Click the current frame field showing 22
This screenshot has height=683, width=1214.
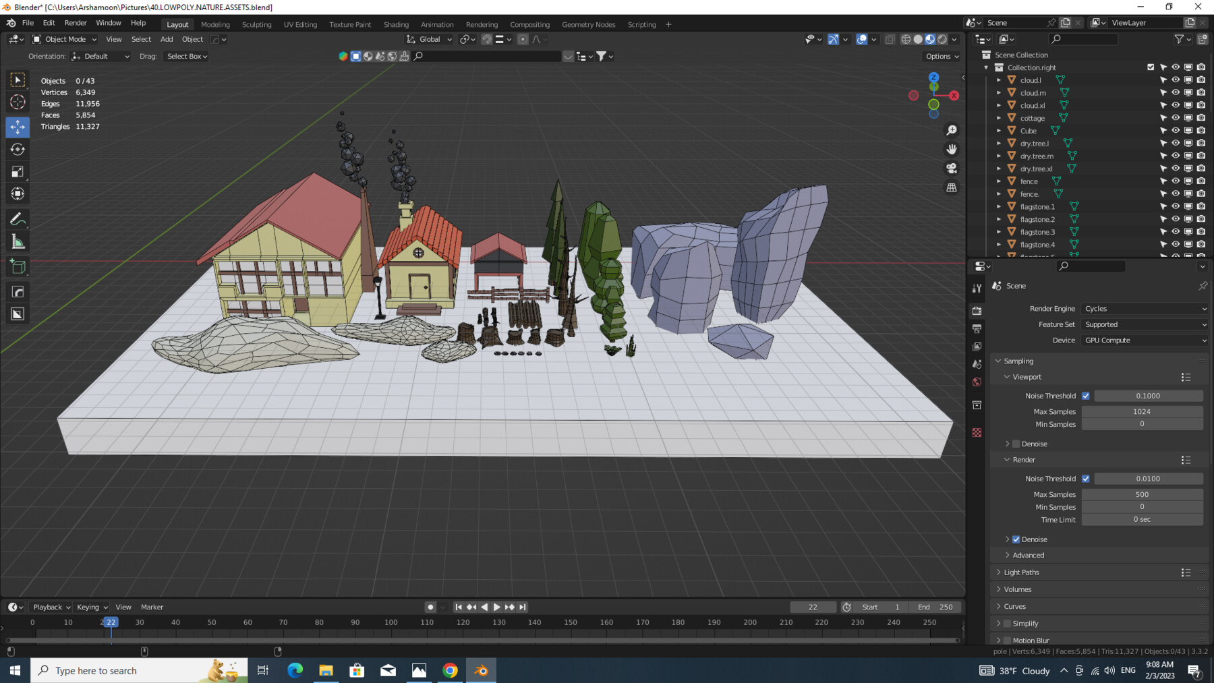[813, 607]
